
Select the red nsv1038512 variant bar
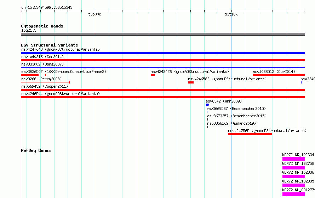279,75
